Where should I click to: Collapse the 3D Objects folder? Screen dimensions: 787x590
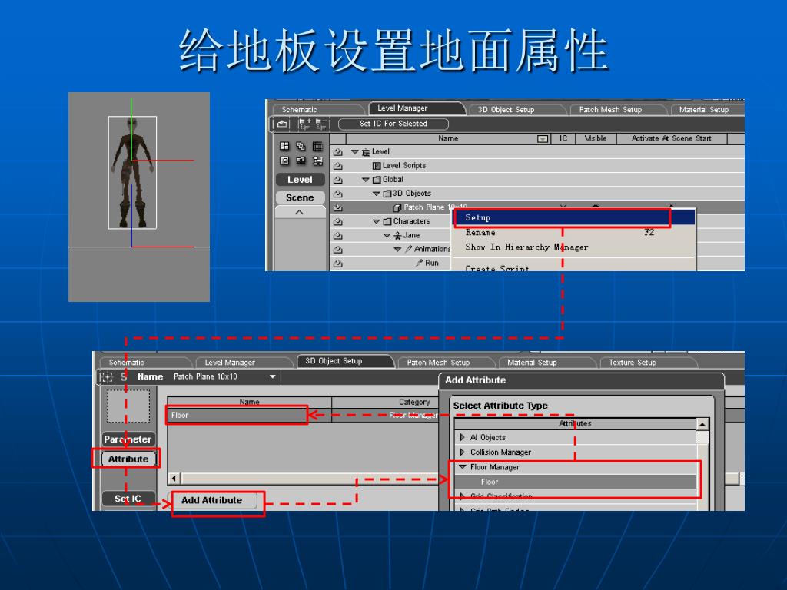click(x=376, y=194)
